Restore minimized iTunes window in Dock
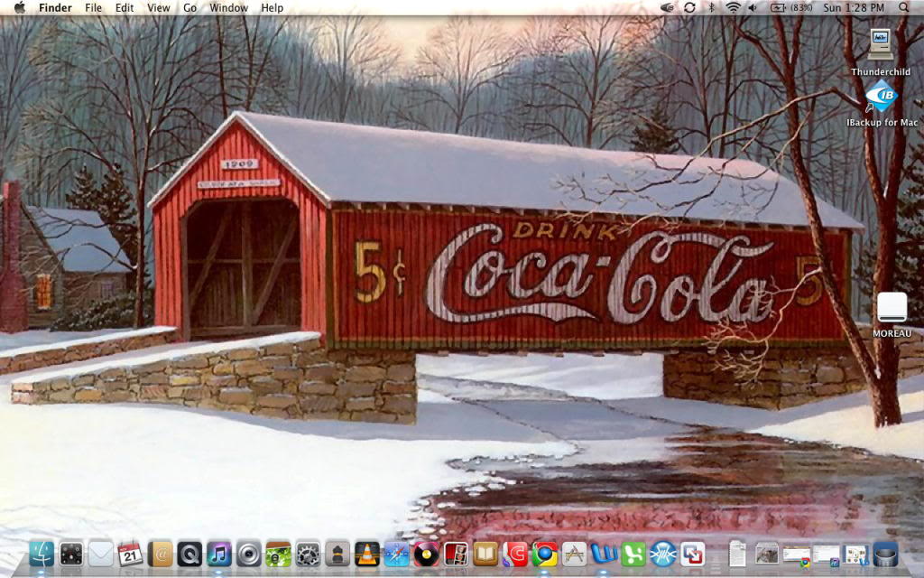This screenshot has width=924, height=578. (x=827, y=555)
